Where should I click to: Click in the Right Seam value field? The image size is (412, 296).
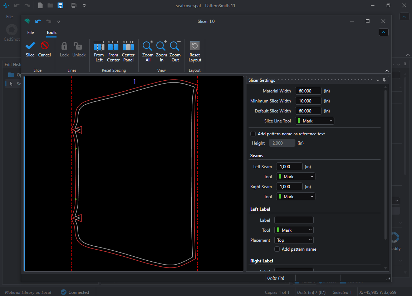[x=289, y=187]
